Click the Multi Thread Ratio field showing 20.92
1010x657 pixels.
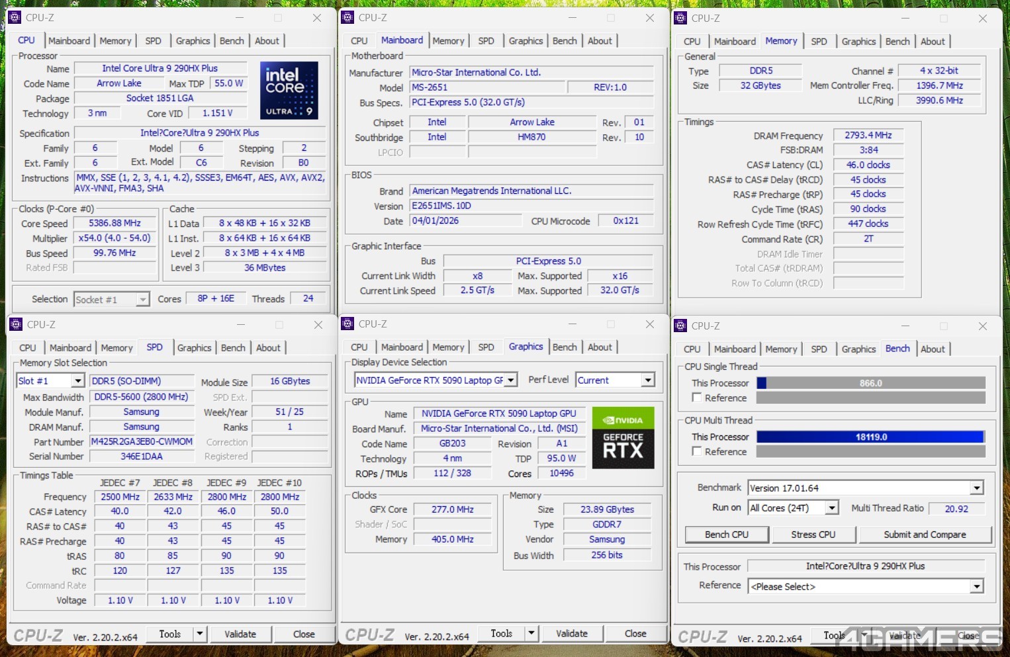point(956,509)
